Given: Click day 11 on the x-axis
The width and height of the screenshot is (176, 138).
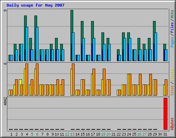Looking at the screenshot, I should pos(62,134).
